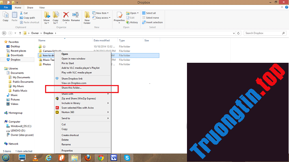Choose Share this folder... menu entry
The width and height of the screenshot is (289, 162).
point(71,88)
